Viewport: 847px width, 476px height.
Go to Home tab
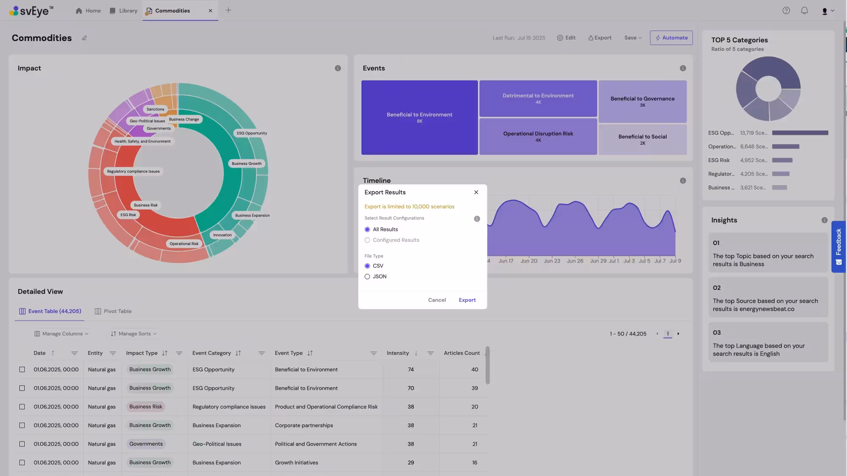[88, 11]
